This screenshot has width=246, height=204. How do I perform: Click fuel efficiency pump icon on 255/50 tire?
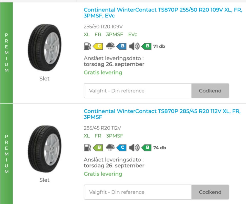(x=88, y=46)
